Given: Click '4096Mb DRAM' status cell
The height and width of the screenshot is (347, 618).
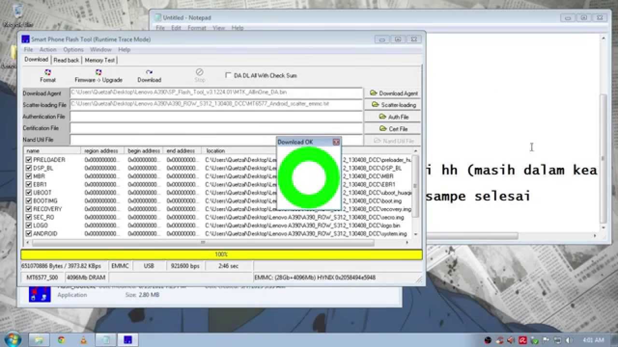Looking at the screenshot, I should coord(85,278).
